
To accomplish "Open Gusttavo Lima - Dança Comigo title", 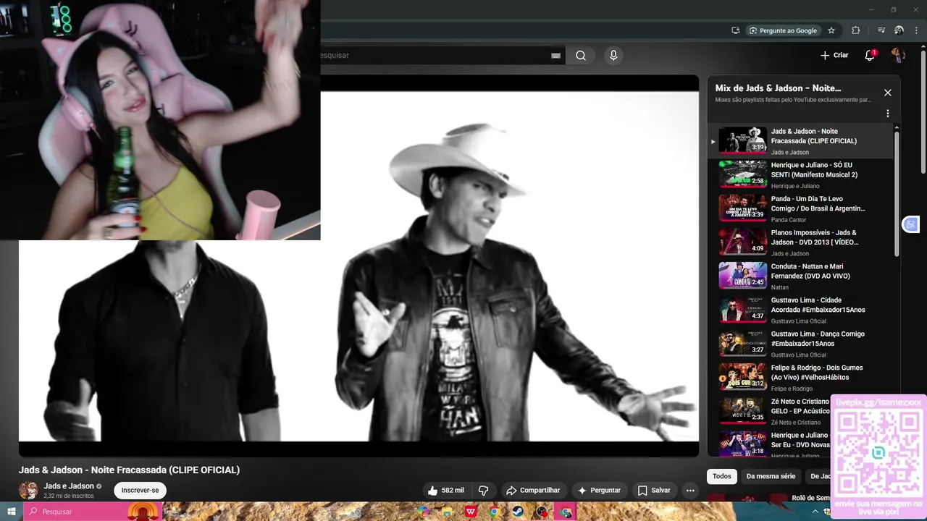I will coord(818,339).
